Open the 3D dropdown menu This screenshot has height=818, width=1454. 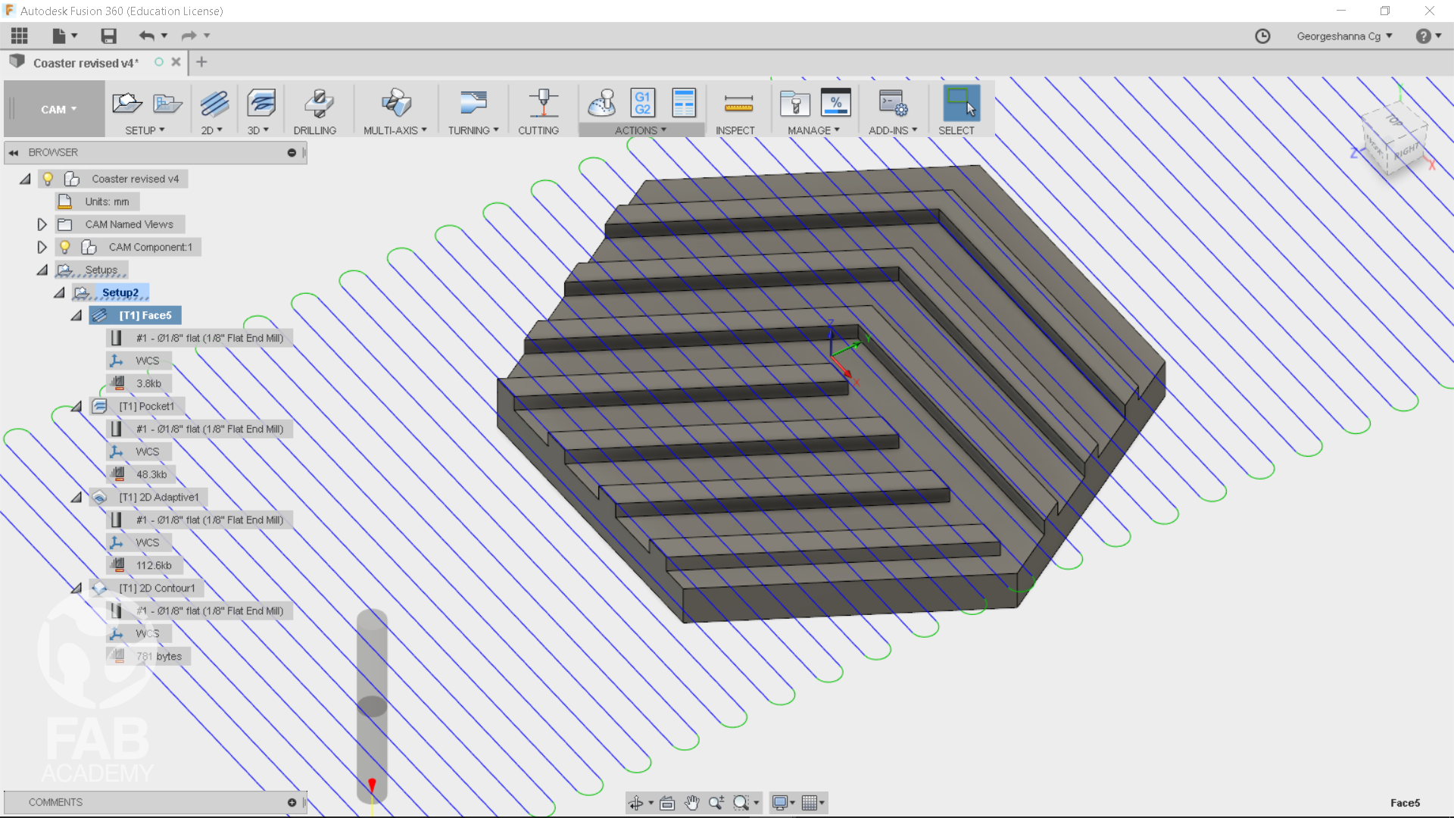click(257, 130)
